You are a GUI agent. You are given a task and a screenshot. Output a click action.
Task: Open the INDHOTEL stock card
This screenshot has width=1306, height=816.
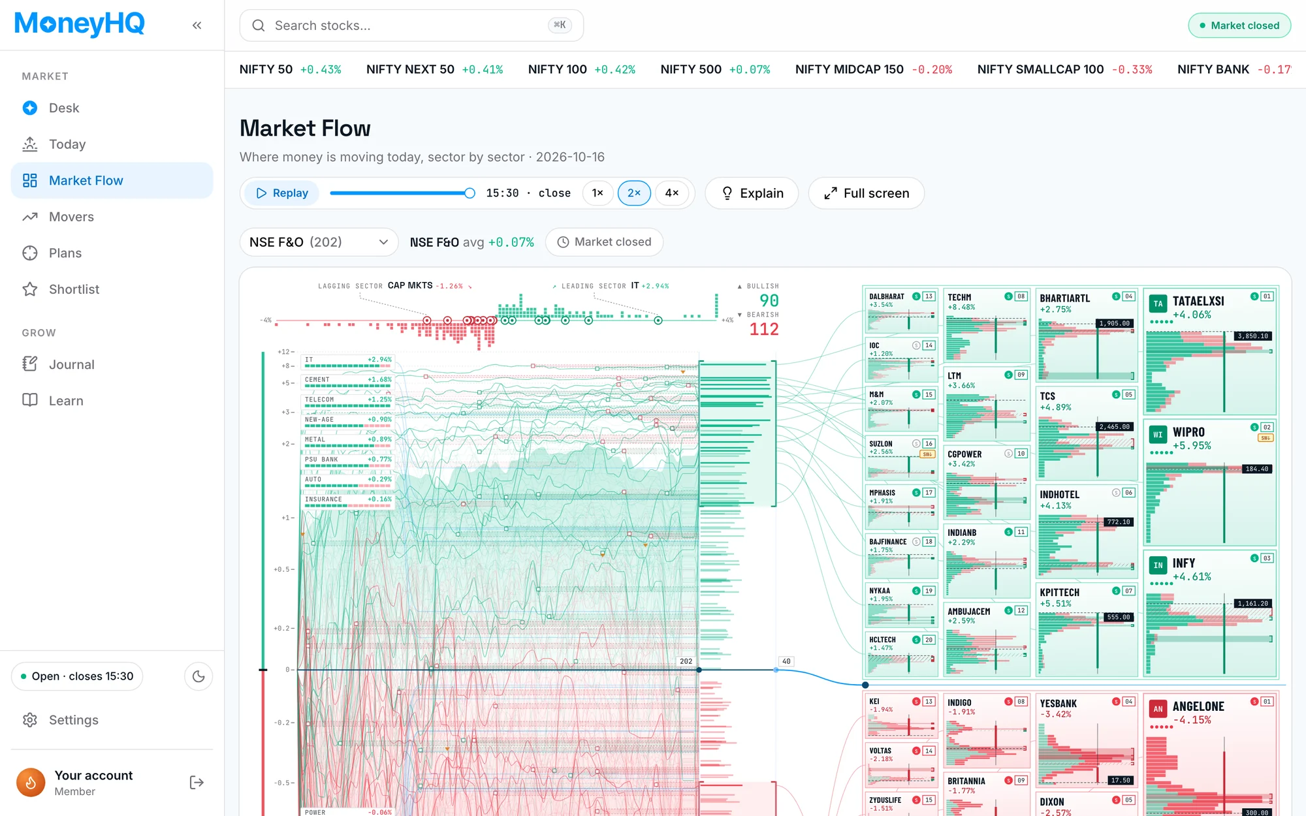(x=1087, y=531)
